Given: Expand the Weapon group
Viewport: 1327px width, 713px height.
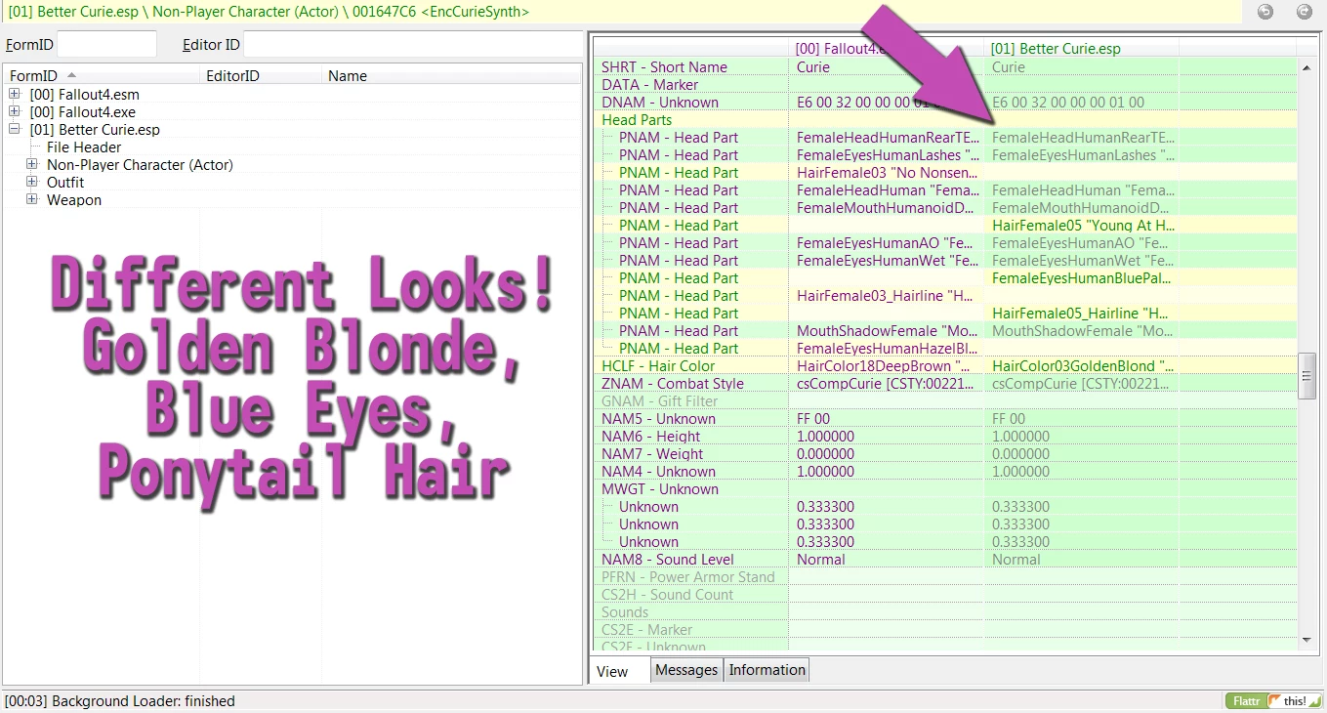Looking at the screenshot, I should pyautogui.click(x=32, y=200).
